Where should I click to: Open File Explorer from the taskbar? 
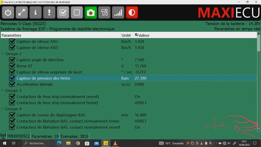(x=68, y=143)
